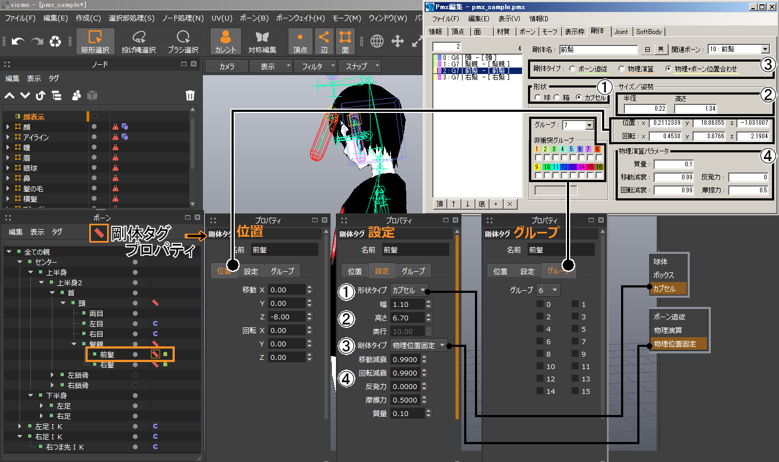Image resolution: width=779 pixels, height=462 pixels.
Task: Open the フィルタ viewport dropdown
Action: pos(316,66)
